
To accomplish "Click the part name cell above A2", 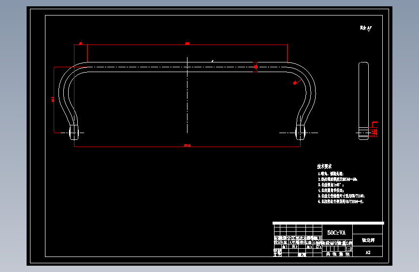I will click(368, 240).
